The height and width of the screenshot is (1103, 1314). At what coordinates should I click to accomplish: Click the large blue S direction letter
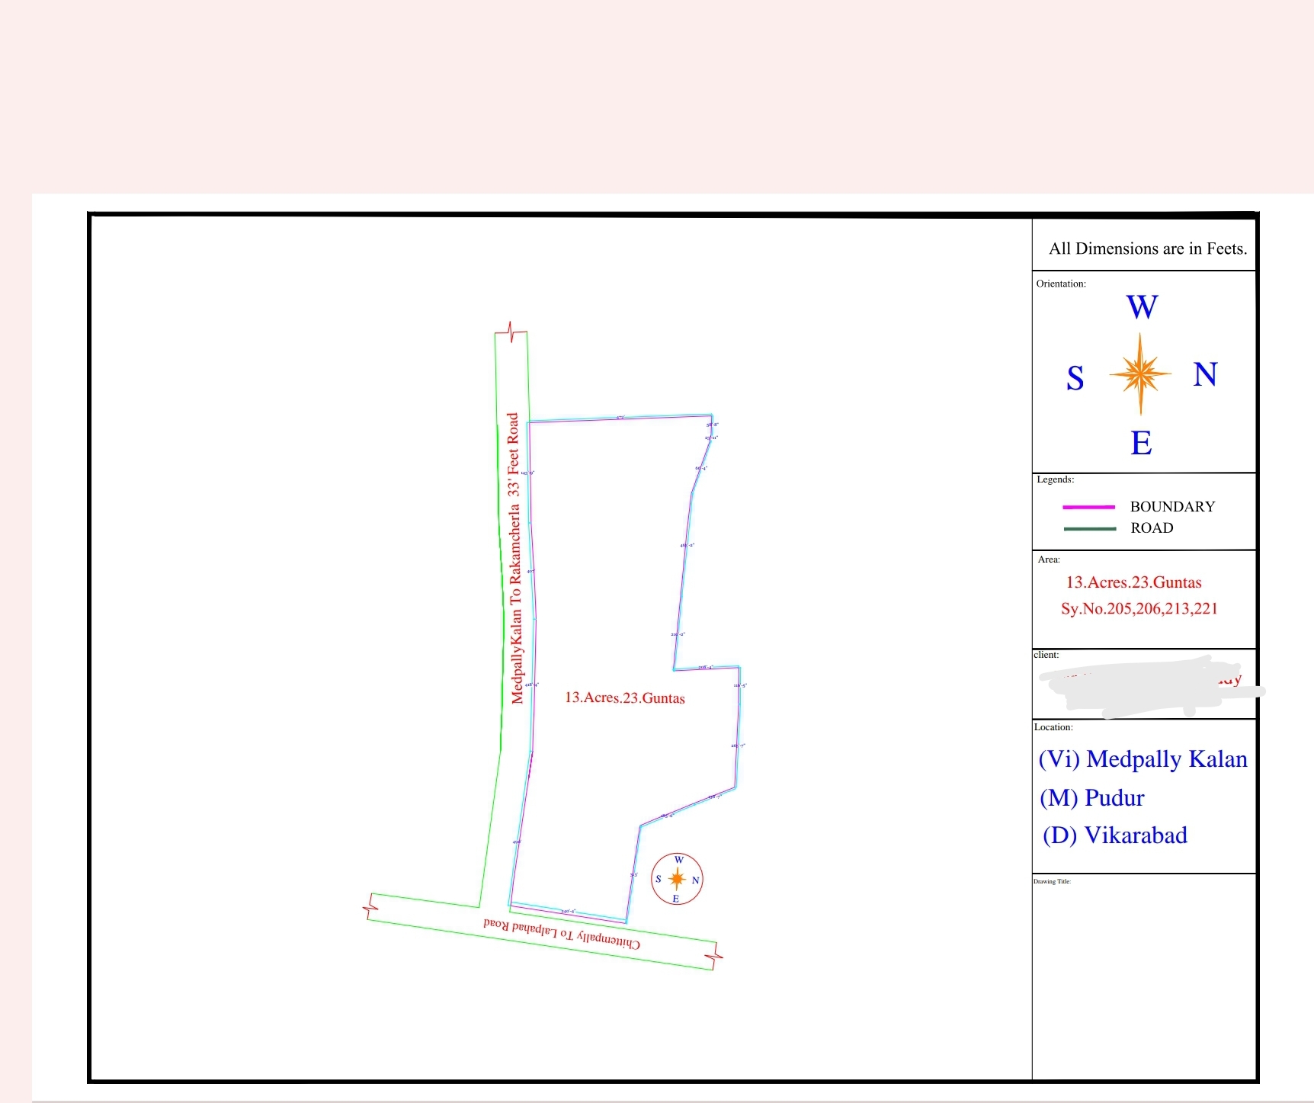pos(1075,378)
